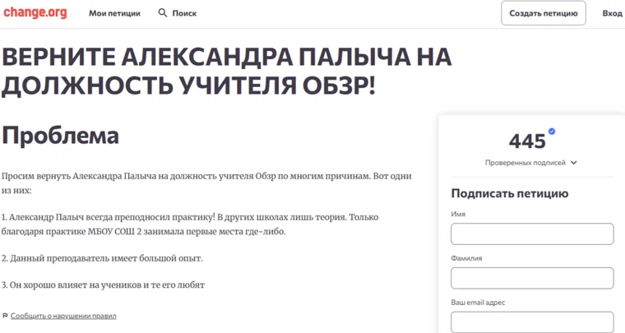Expand the chevron next to Проверенных подписей
This screenshot has width=625, height=333.
[x=574, y=163]
